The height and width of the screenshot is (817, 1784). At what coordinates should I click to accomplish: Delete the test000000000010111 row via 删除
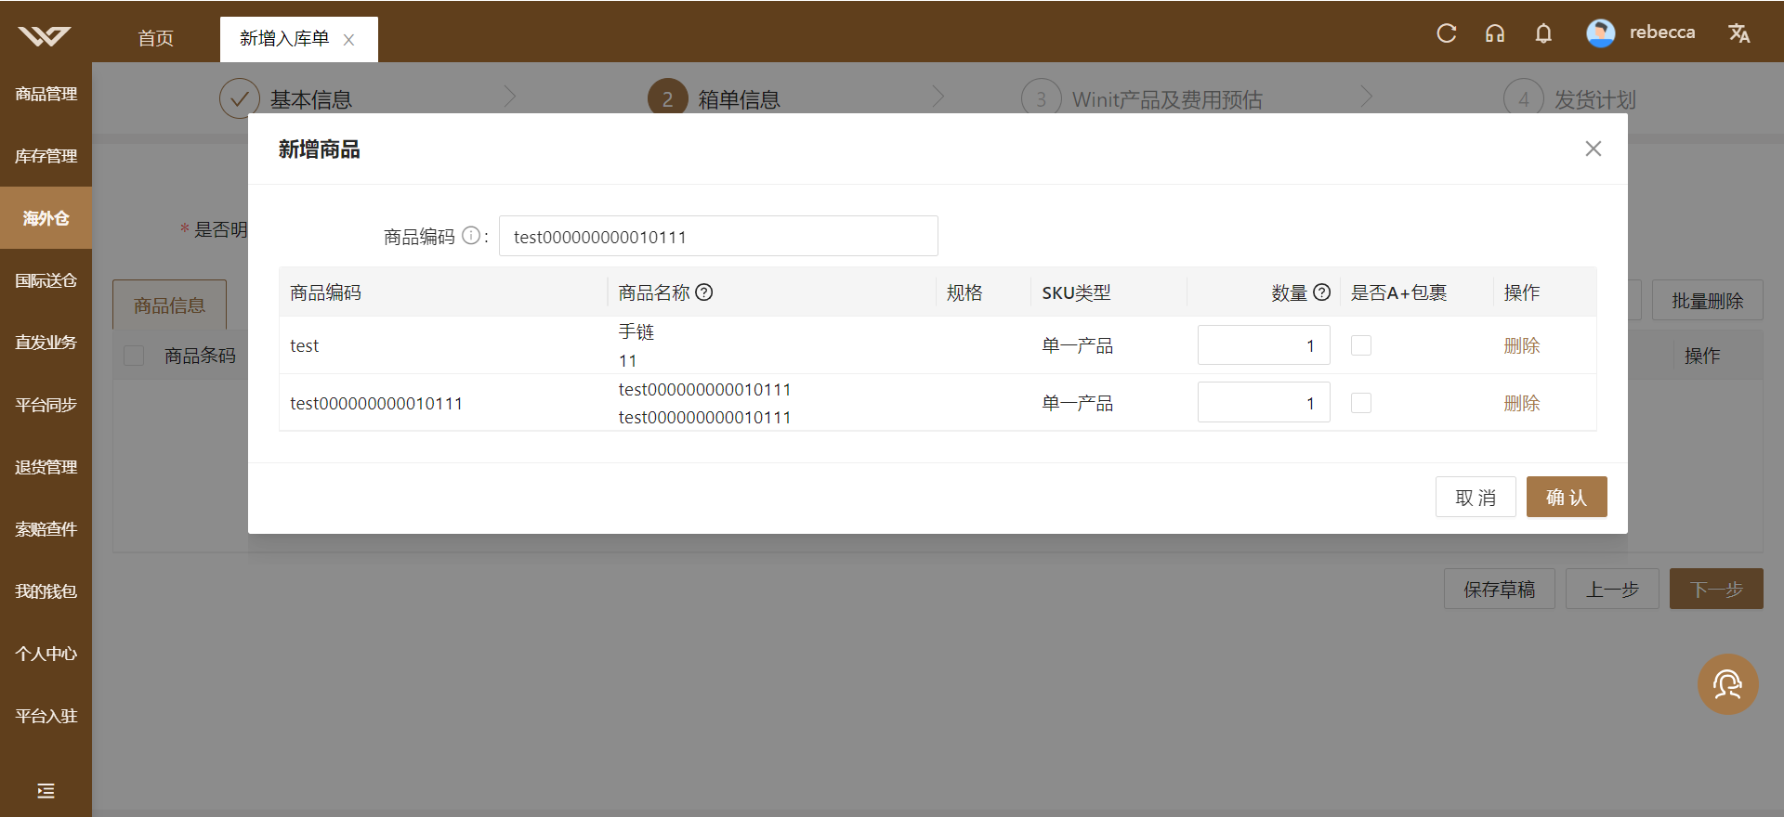tap(1522, 403)
